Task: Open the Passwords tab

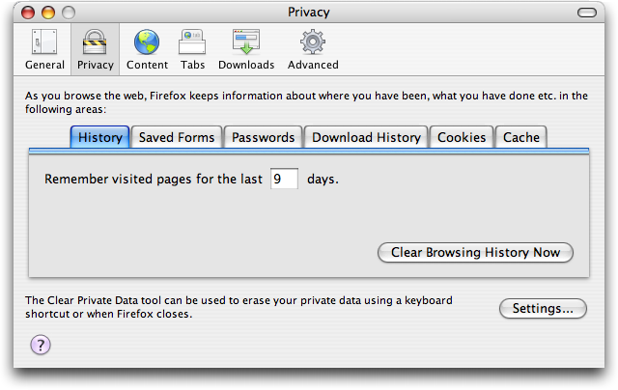Action: [x=263, y=137]
